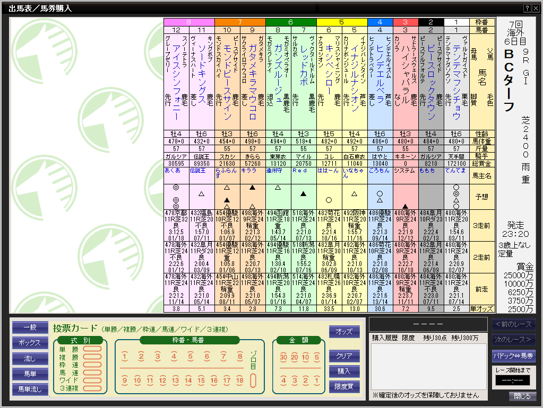Go to previous race with ＜前のレース
This screenshot has height=408, width=543.
pyautogui.click(x=514, y=324)
